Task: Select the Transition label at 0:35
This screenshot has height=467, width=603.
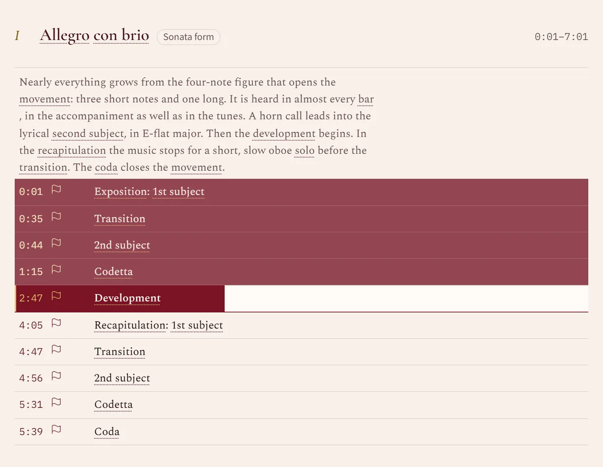Action: point(120,218)
